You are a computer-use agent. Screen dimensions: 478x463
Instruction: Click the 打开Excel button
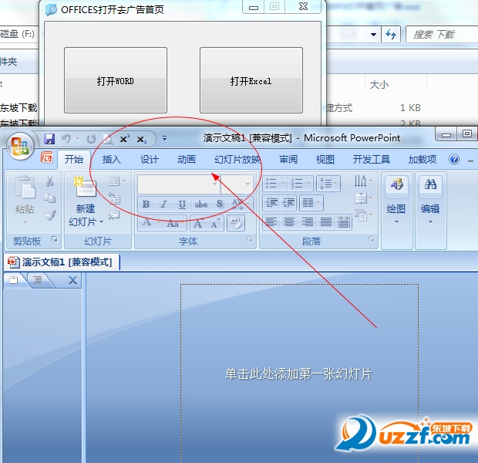pyautogui.click(x=251, y=80)
